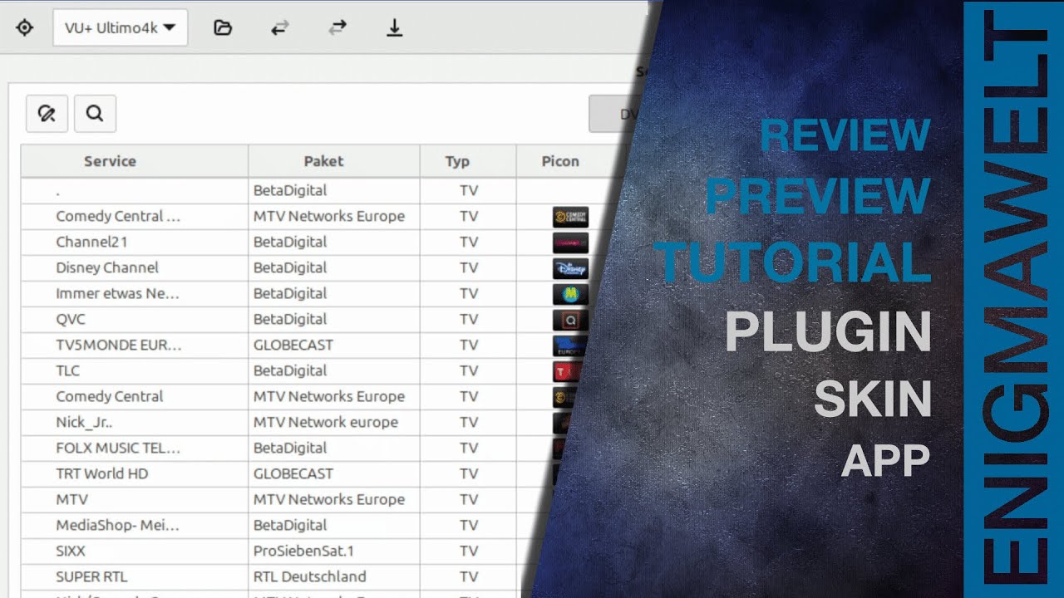Click the transfer icon with bold right arrow
This screenshot has height=598, width=1064.
coord(337,28)
